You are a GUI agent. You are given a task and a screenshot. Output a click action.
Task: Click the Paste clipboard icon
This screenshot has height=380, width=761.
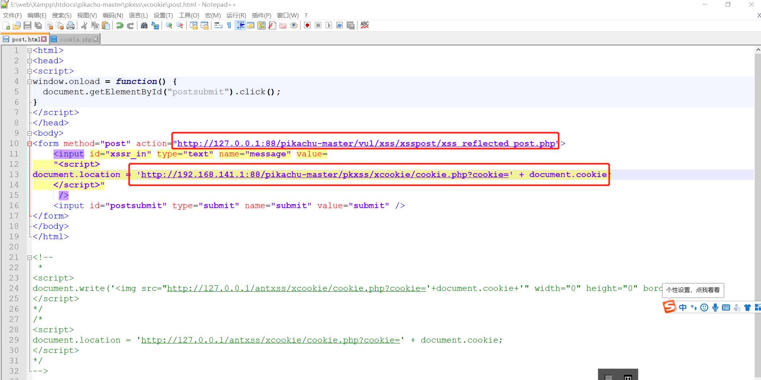tap(106, 25)
